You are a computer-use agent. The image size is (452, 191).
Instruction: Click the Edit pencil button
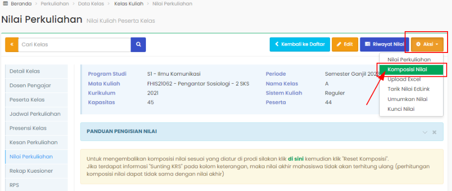pos(345,45)
